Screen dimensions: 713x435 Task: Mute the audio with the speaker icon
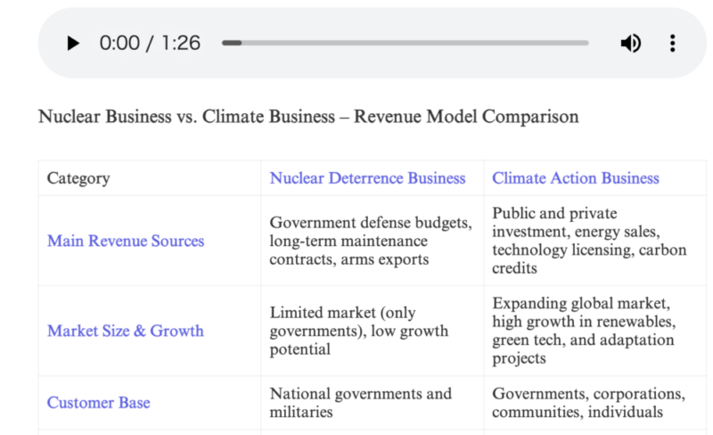point(631,43)
